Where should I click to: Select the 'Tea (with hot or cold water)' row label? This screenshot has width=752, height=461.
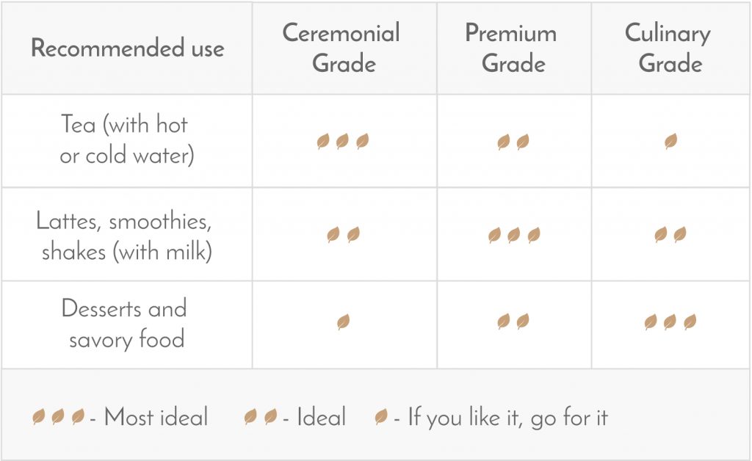[126, 140]
